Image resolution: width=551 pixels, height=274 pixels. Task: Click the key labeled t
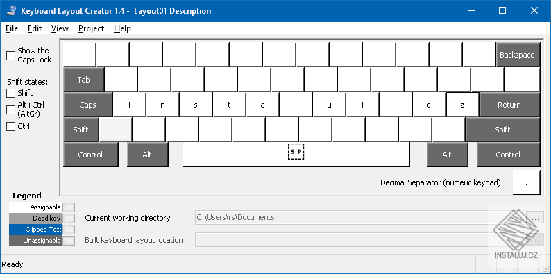click(229, 105)
